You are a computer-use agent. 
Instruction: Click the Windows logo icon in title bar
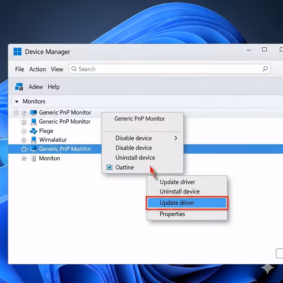point(17,52)
